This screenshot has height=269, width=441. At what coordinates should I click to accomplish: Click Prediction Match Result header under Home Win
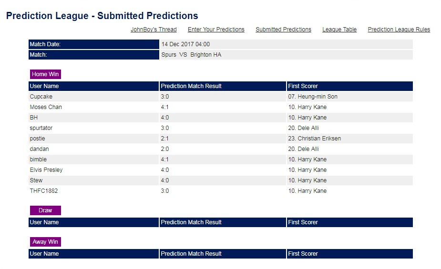coord(223,86)
